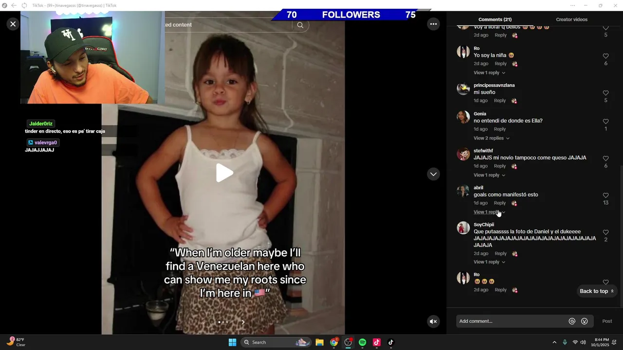
Task: Like Ro's emoji-only comment at the bottom
Action: pos(605,282)
